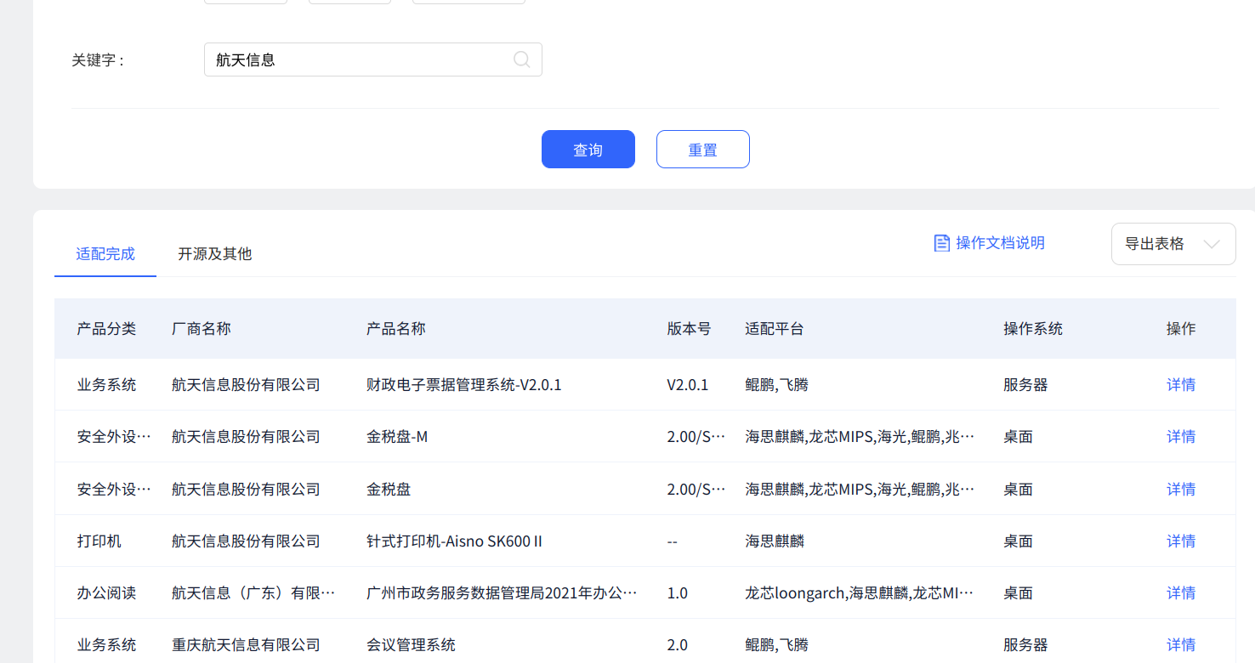Screen dimensions: 1255x663
Task: Click the second filter box above the keyword field
Action: click(349, 2)
